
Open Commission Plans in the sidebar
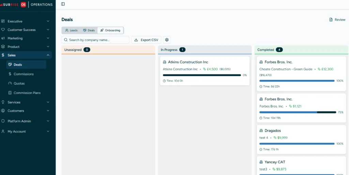click(27, 93)
